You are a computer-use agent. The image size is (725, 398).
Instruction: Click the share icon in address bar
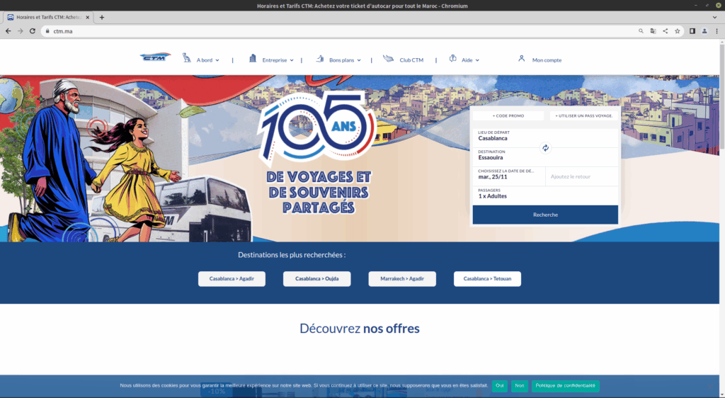click(x=666, y=31)
